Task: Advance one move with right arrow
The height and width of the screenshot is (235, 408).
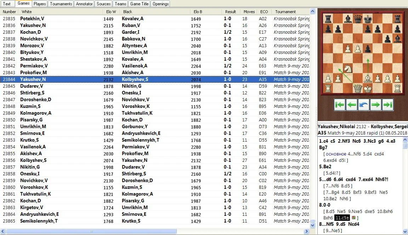Action: 375,105
